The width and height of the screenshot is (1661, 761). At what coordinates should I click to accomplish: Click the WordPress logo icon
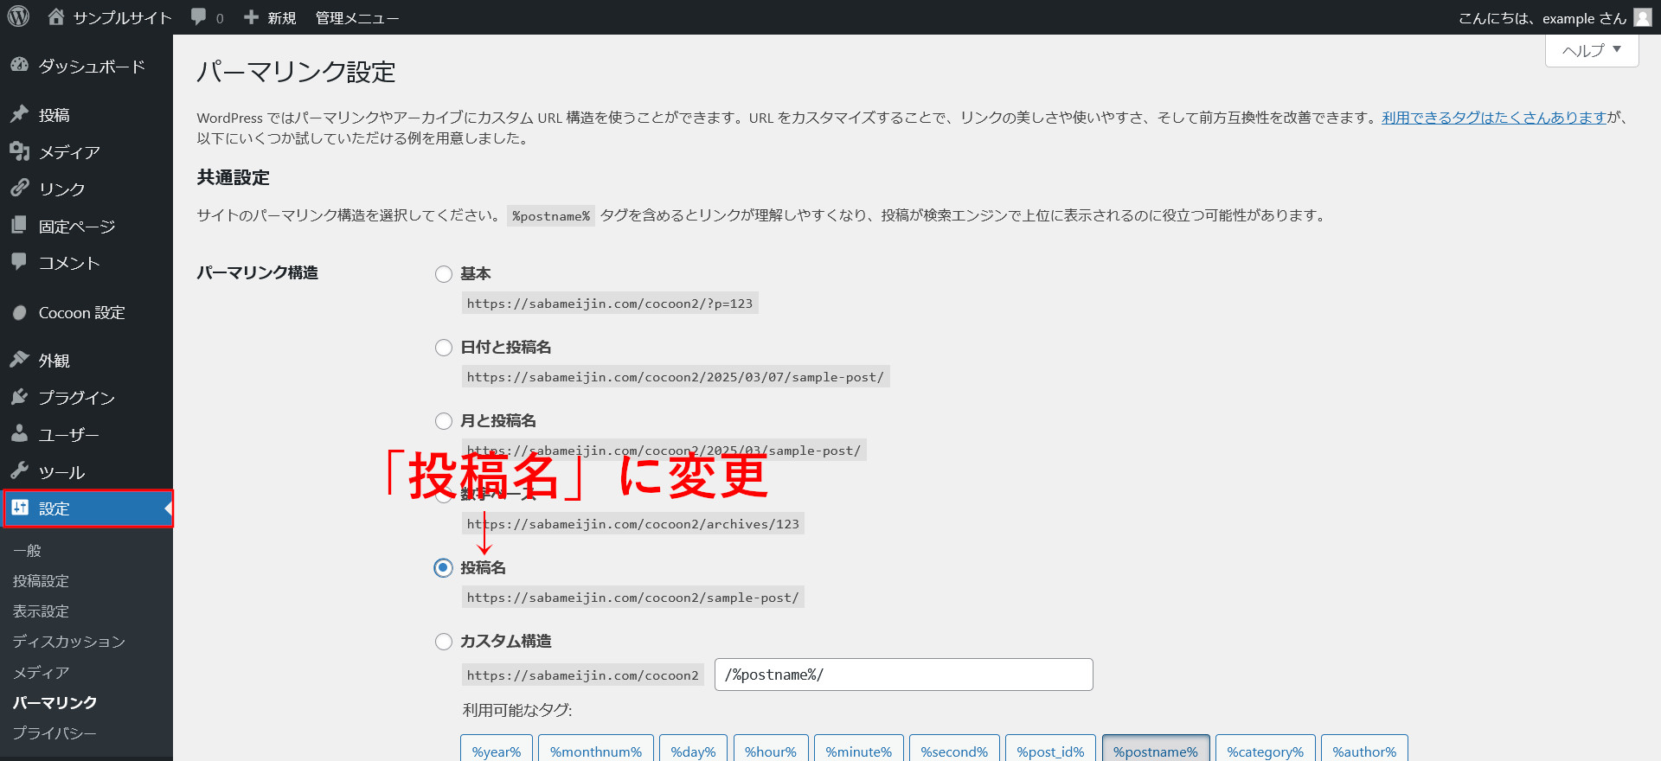[x=18, y=17]
